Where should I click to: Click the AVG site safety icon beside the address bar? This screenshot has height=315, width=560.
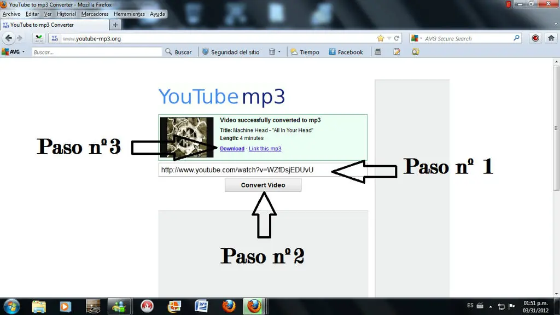[39, 38]
